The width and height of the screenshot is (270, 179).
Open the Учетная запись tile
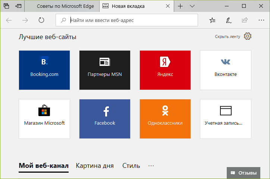[x=226, y=119]
